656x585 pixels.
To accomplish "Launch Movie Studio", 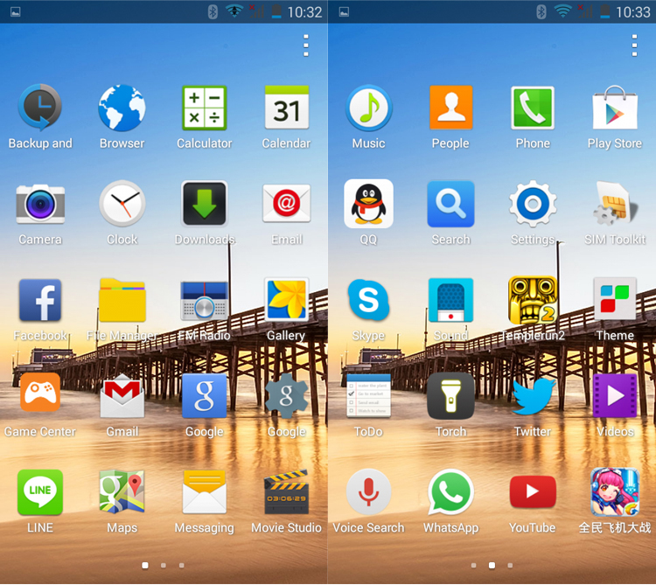I will coord(286,493).
